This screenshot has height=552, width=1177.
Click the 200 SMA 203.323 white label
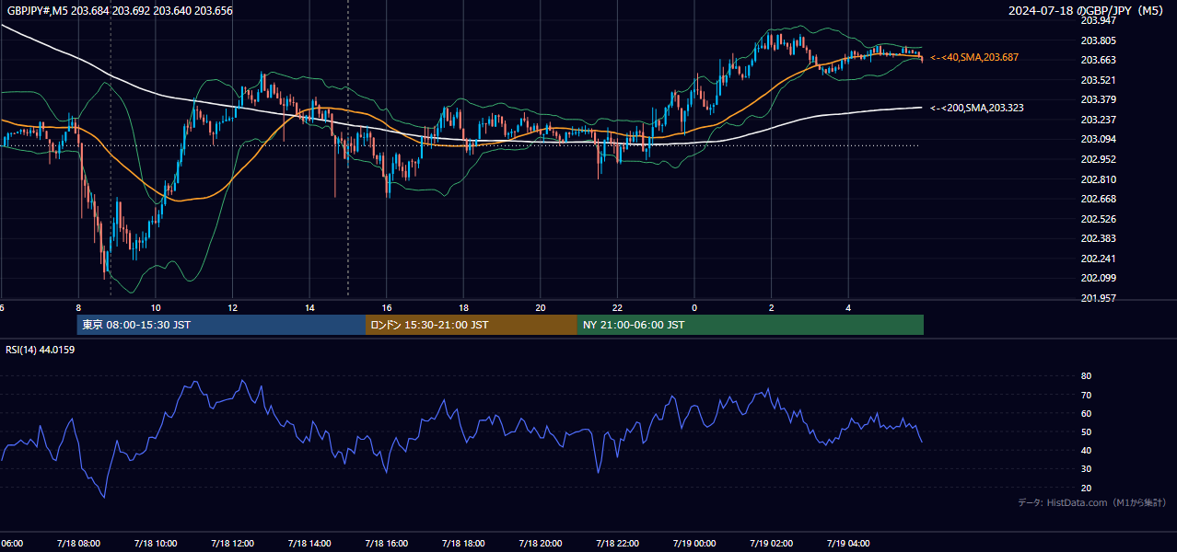[977, 108]
